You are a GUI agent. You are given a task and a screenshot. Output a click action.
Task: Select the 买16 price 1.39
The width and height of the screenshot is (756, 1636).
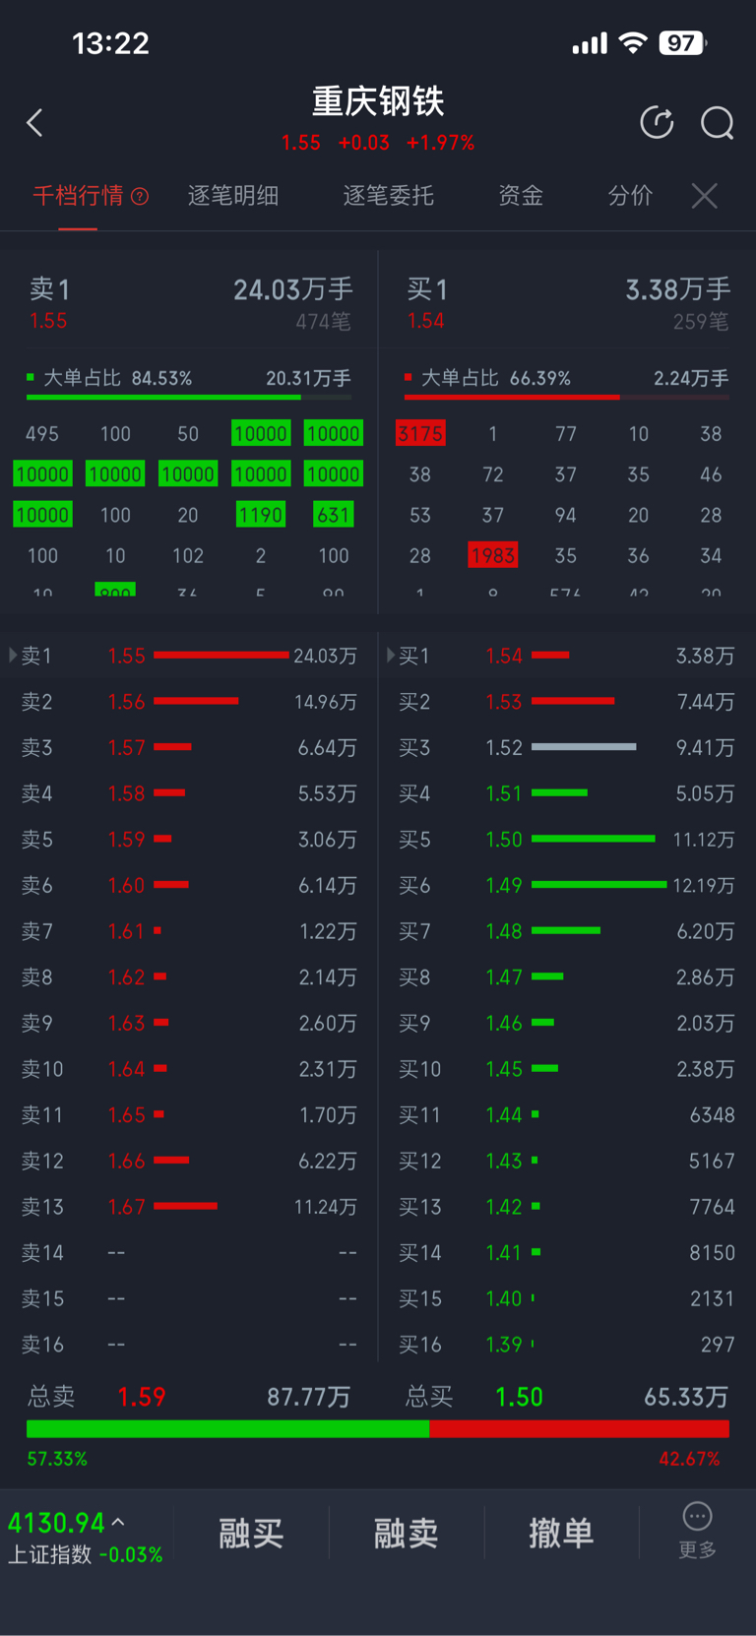point(504,1345)
